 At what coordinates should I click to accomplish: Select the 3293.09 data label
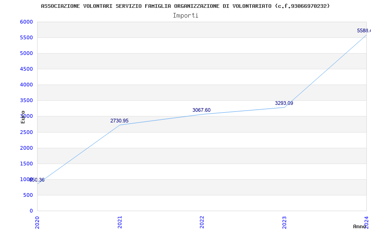coord(284,103)
